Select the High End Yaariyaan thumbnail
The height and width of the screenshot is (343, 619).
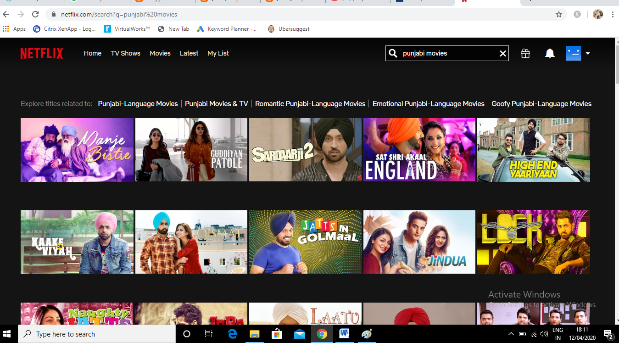pos(534,150)
